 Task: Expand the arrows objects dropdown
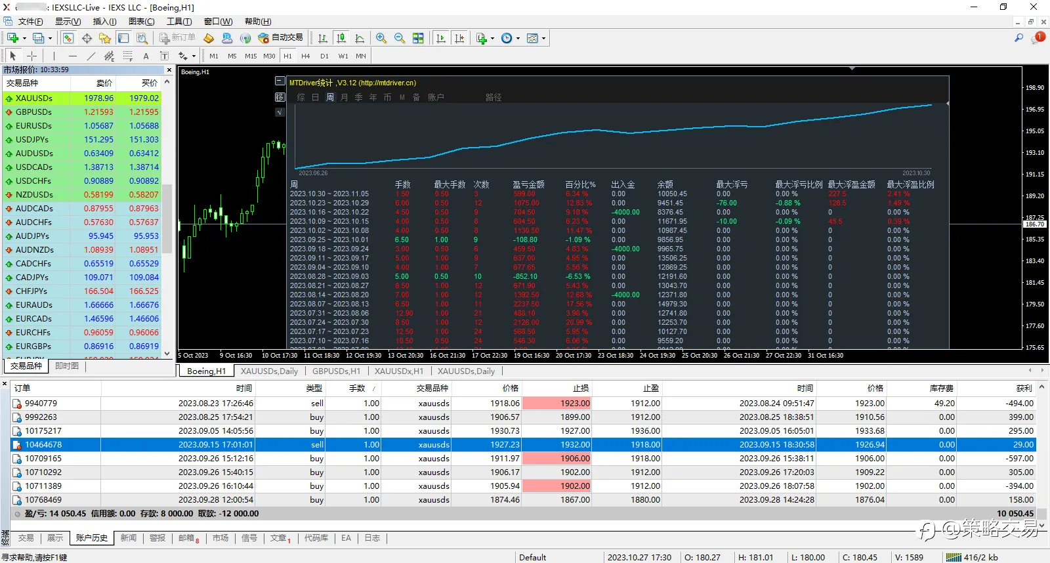194,56
